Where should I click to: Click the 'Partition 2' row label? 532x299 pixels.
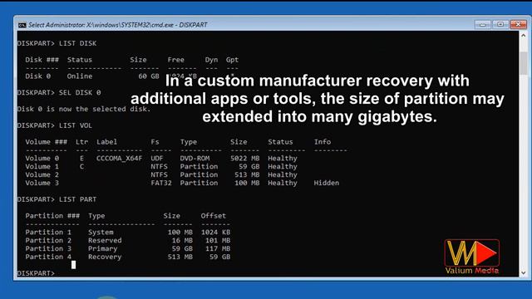pyautogui.click(x=48, y=240)
